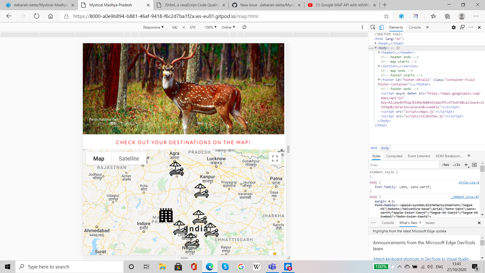This screenshot has height=273, width=485.
Task: Toggle .cls class editor in Styles pane
Action: coord(456,165)
